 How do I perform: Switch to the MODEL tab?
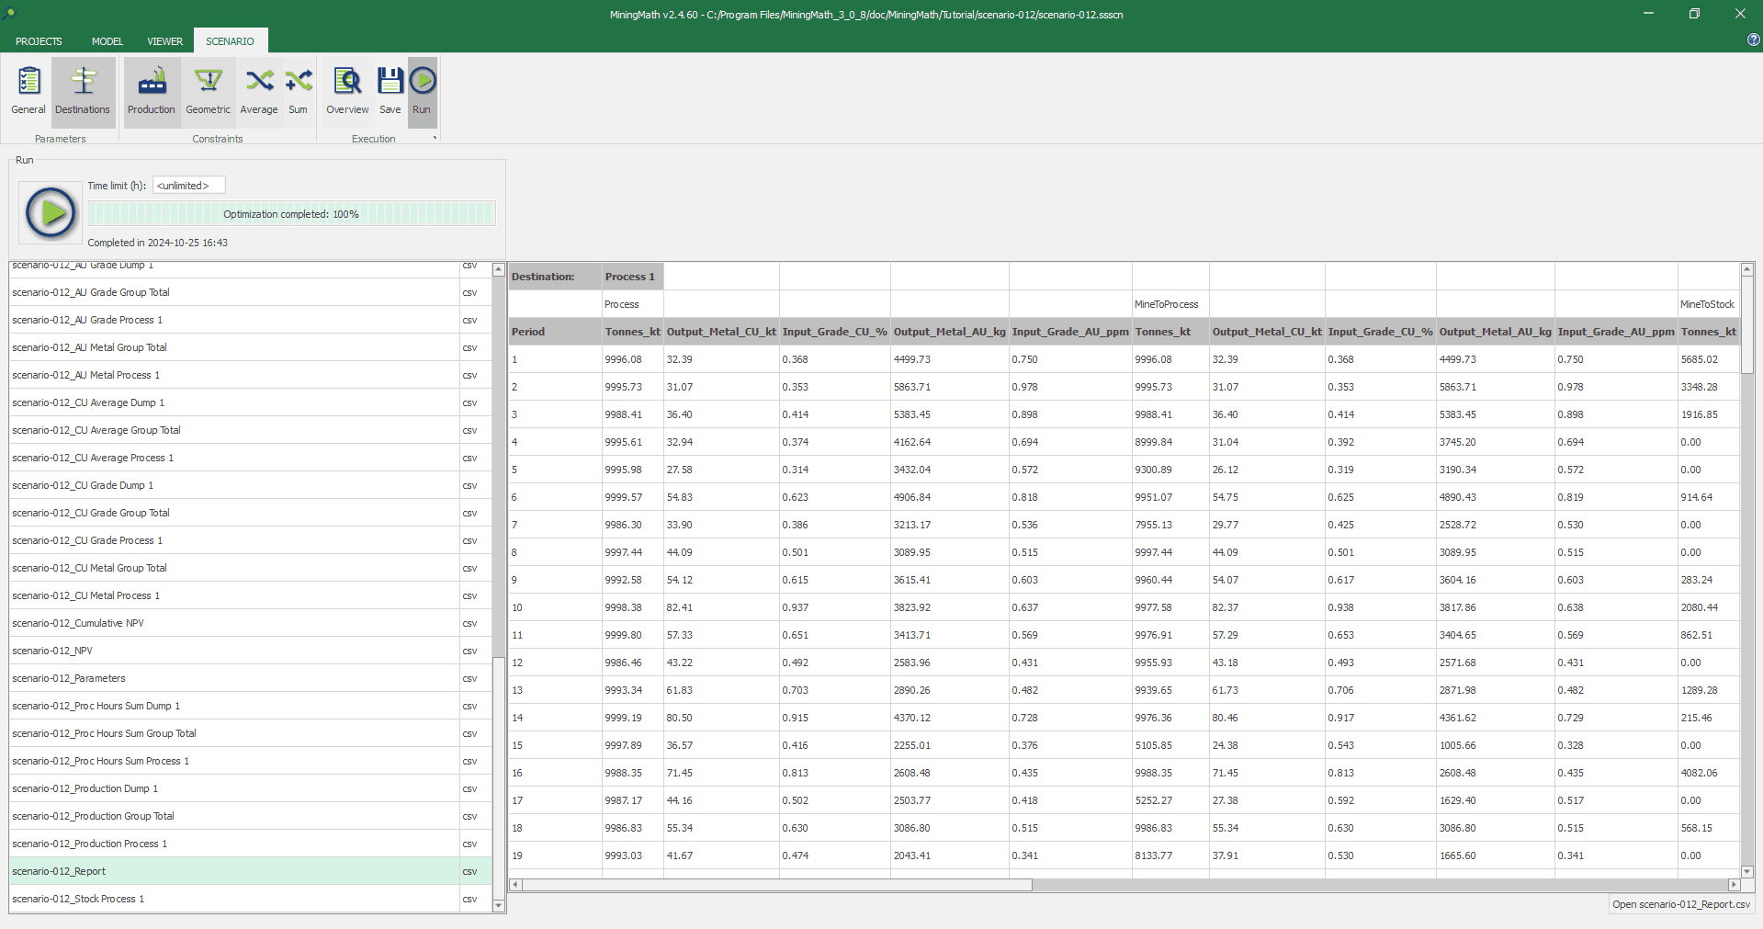[x=107, y=41]
